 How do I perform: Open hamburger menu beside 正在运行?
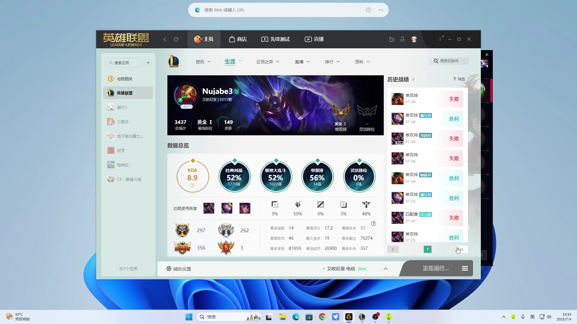(x=465, y=268)
